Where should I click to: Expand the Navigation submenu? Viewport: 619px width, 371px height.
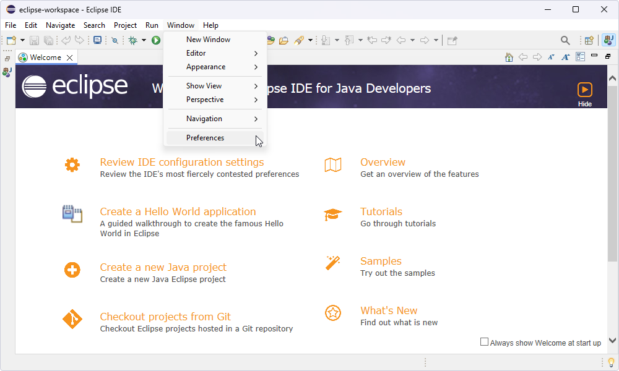click(215, 119)
